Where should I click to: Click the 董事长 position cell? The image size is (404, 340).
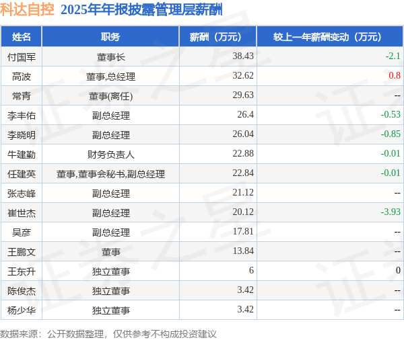coord(111,57)
